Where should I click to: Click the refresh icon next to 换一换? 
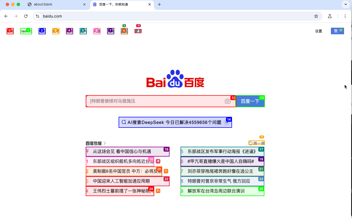click(x=251, y=143)
